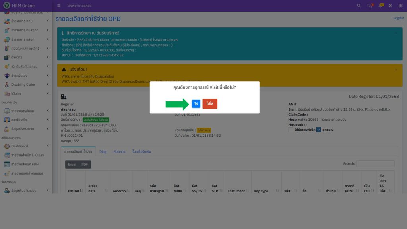The height and width of the screenshot is (229, 407).
Task: Expand the ต่างด้าว sidebar submenu arrow
Action: 48,57
